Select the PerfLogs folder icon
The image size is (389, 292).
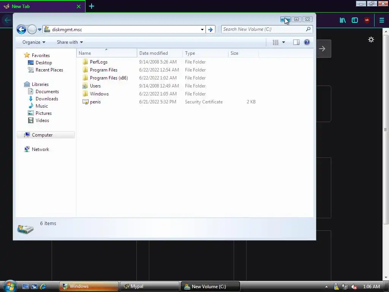(85, 62)
